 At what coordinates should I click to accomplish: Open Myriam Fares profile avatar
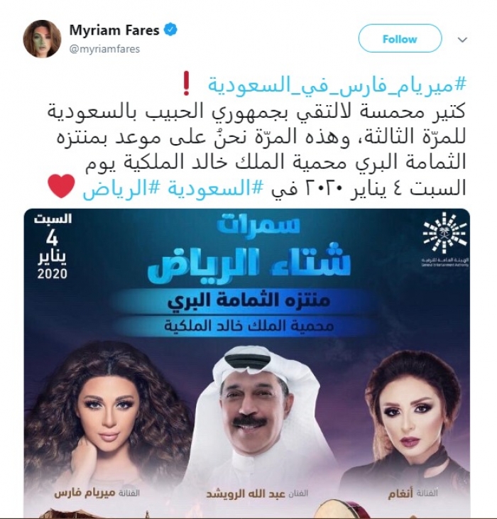[42, 38]
